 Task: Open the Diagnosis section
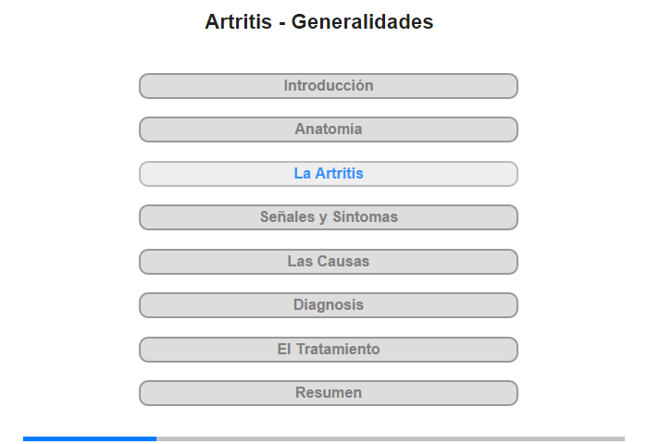(328, 305)
